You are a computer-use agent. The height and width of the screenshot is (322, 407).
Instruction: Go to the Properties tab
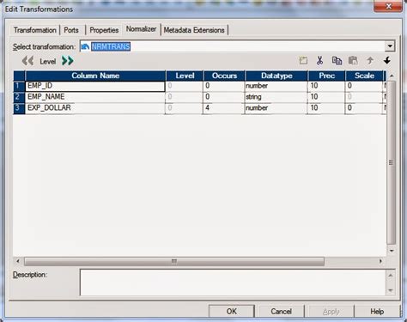click(x=104, y=30)
